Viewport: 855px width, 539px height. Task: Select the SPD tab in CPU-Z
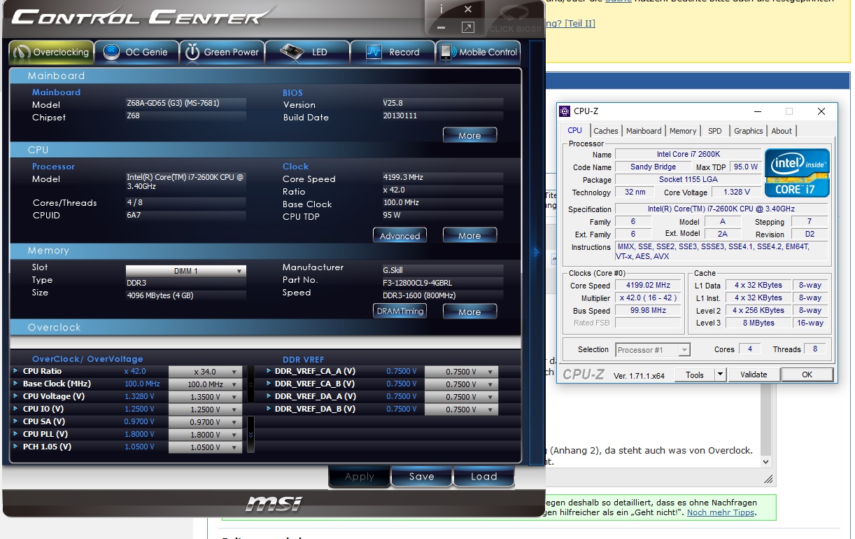tap(715, 131)
